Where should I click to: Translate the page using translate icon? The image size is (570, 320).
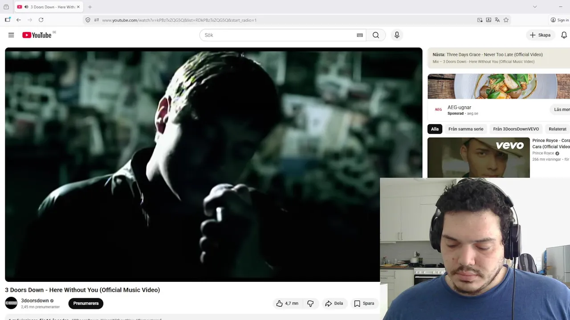click(x=497, y=20)
